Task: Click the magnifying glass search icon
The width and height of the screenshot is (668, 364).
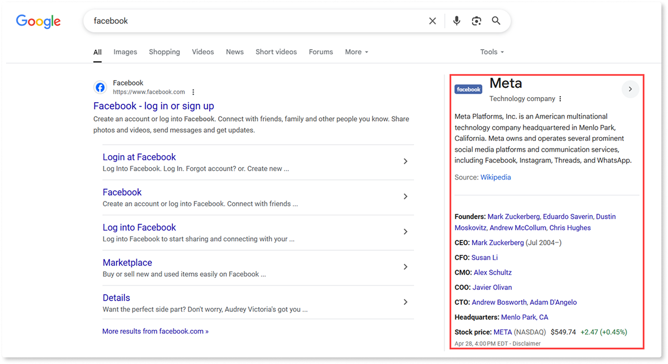Action: pyautogui.click(x=496, y=21)
